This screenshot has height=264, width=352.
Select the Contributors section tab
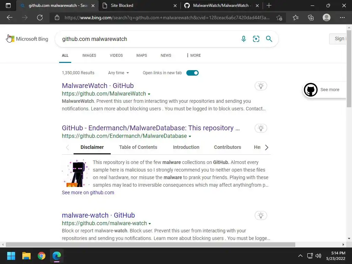[x=228, y=147]
